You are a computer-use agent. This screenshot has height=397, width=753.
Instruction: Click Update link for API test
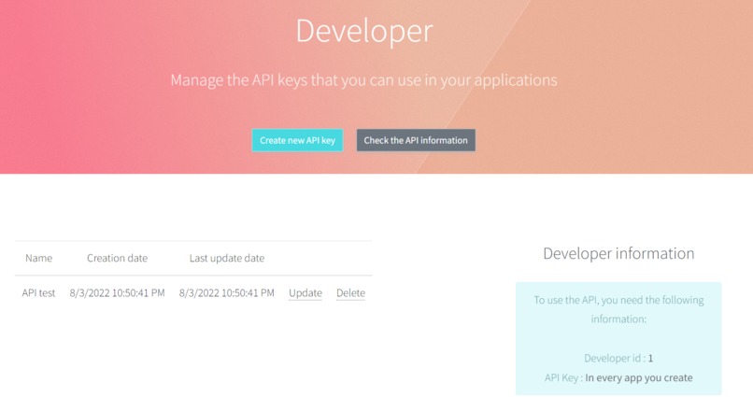(x=305, y=292)
